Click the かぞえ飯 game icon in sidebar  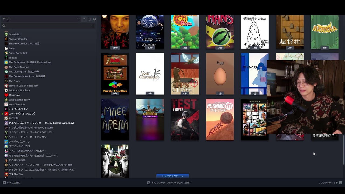pos(6,118)
